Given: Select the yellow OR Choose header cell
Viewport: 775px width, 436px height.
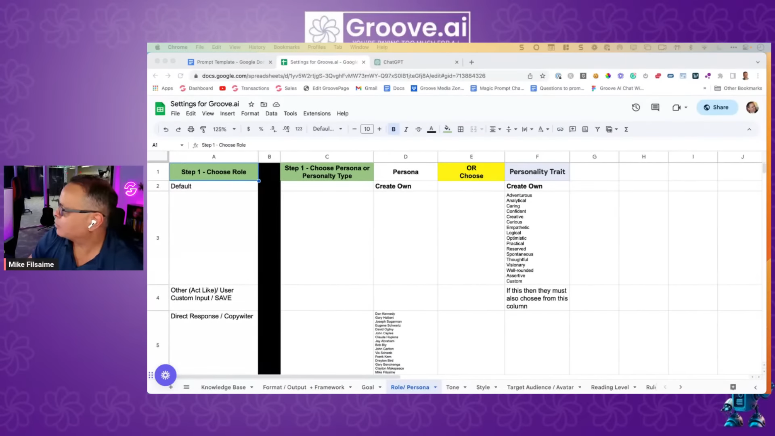Looking at the screenshot, I should tap(471, 172).
